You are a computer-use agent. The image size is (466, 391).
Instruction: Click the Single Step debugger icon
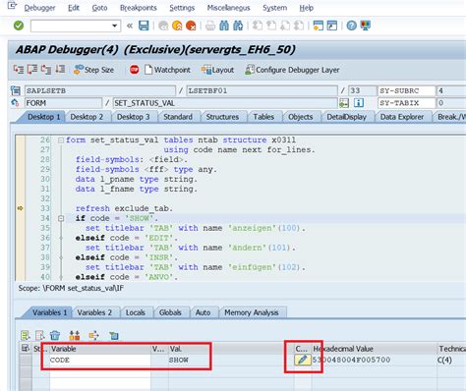point(19,70)
